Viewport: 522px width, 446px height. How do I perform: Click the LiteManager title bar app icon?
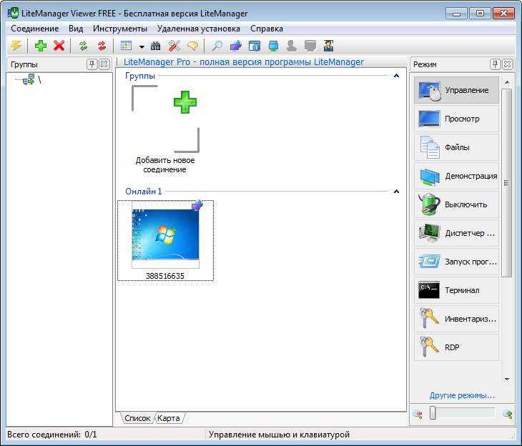[14, 13]
